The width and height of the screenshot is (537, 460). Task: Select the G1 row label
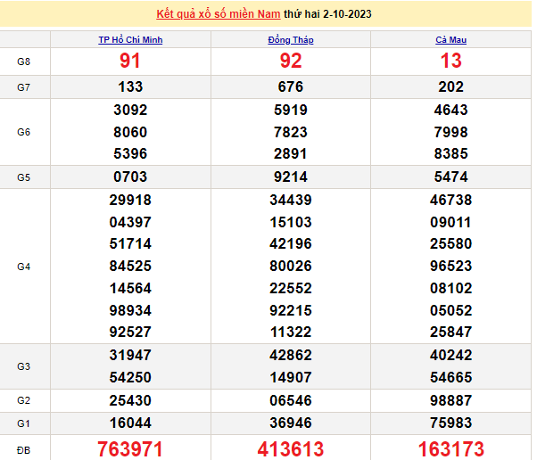coord(24,423)
